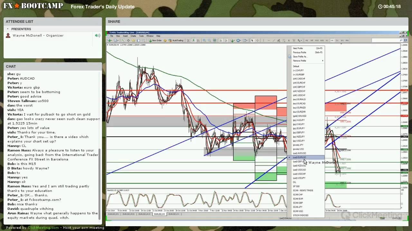Viewport: 412px width, 231px height.
Task: Switch to the D1 timeframe button
Action: tap(337, 40)
